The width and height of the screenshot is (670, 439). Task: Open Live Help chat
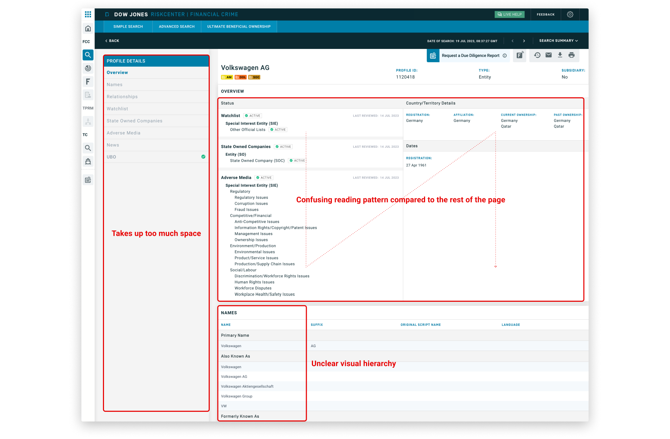[509, 14]
